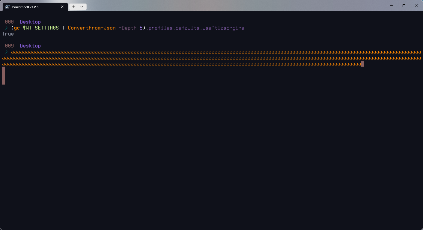Screen dimensions: 423x230
Task: Click the 'profiles' property text
Action: 161,28
